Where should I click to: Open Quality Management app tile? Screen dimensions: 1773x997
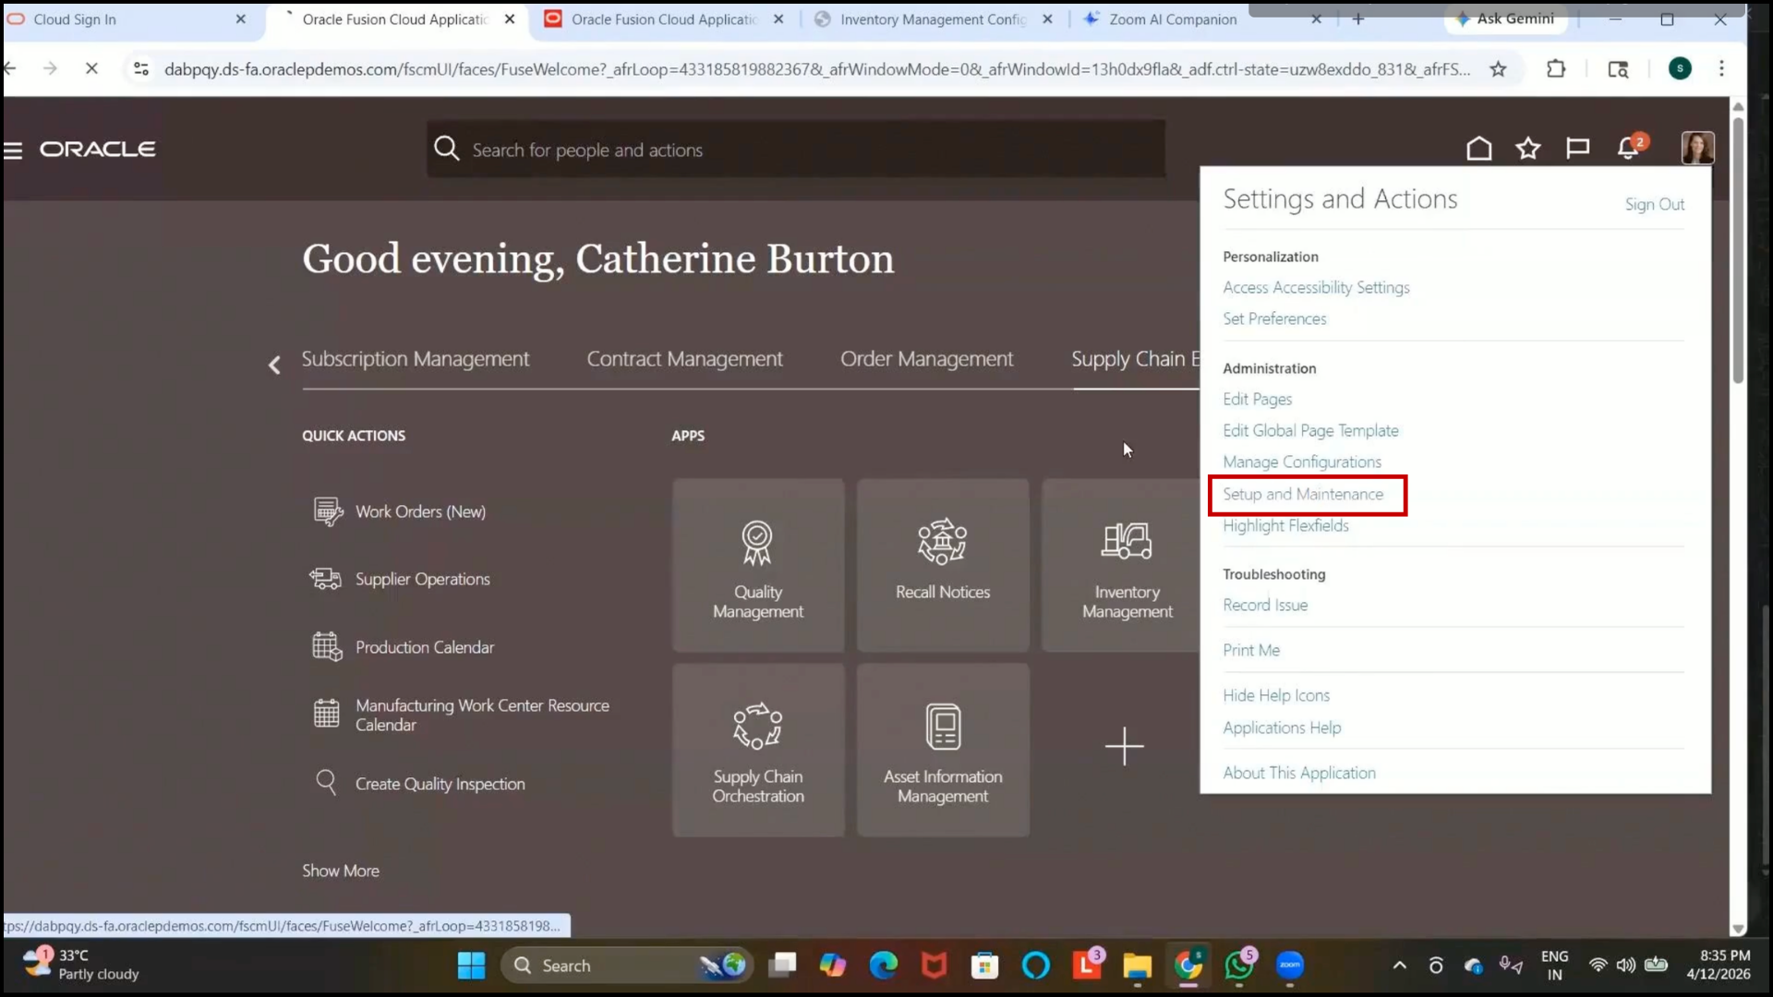[x=758, y=565]
